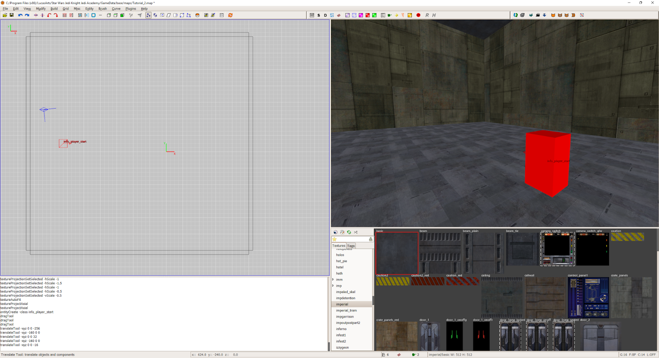
Task: Click the pencil edit icon in texture browser
Action: click(x=342, y=232)
